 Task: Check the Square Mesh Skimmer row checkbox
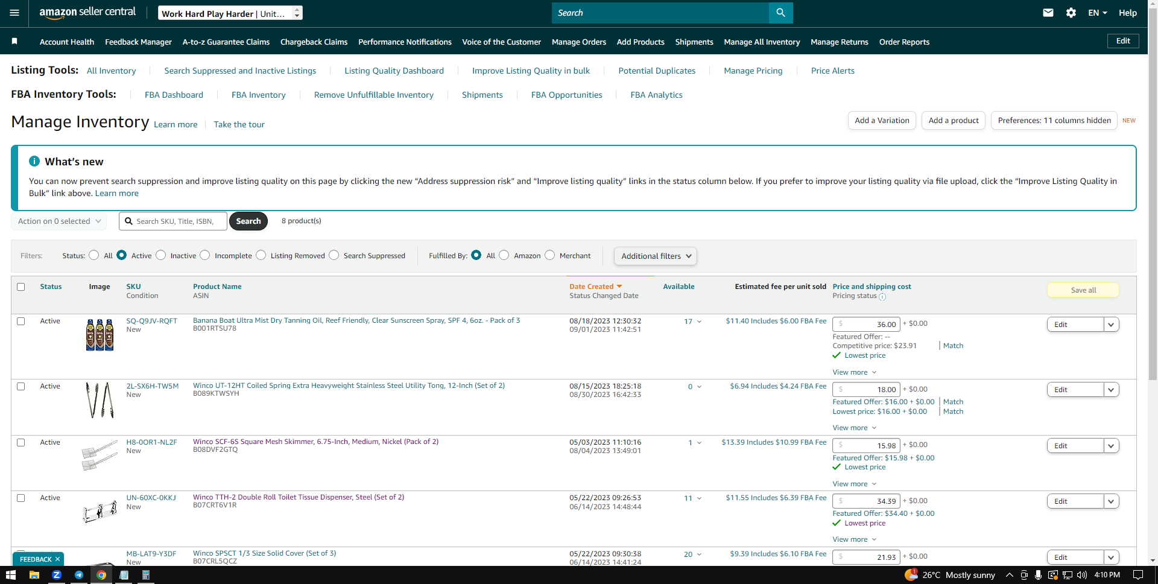[21, 442]
